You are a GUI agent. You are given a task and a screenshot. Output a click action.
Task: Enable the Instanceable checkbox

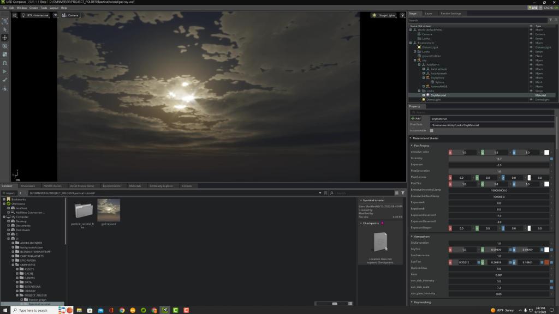pos(431,131)
